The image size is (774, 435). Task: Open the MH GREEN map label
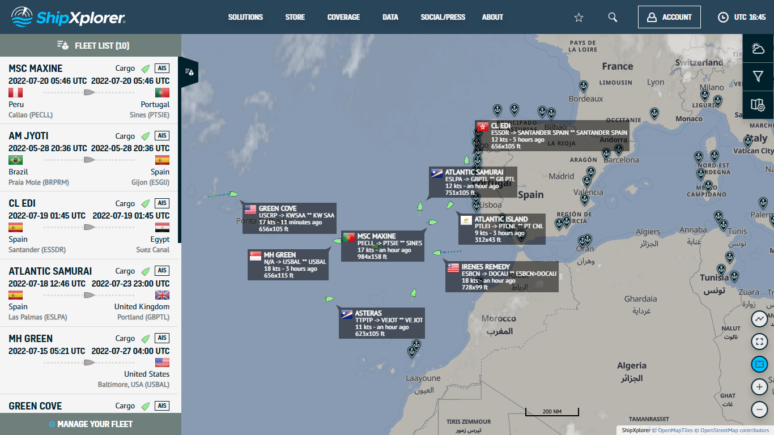(x=288, y=265)
